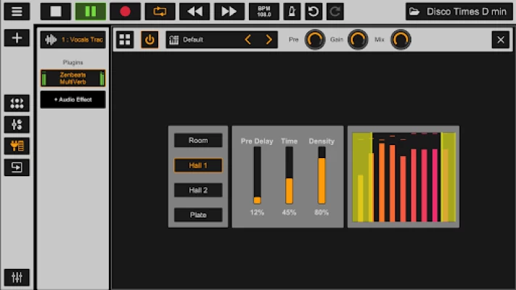Choose the Plate reverb type
This screenshot has height=290, width=516.
(x=198, y=215)
